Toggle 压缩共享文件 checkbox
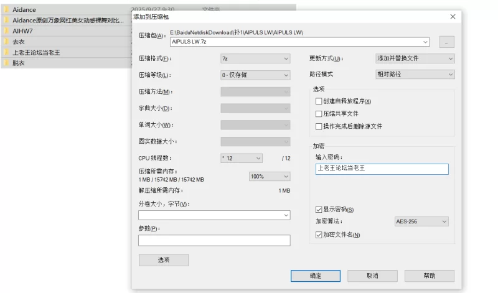The image size is (498, 293). click(x=319, y=114)
